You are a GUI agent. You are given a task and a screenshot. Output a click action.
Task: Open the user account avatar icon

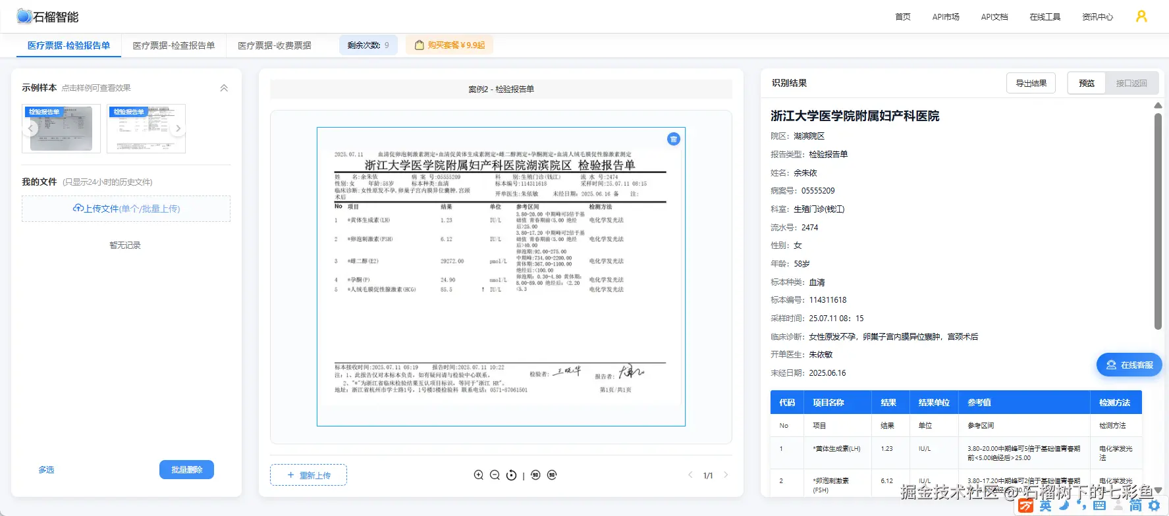point(1141,16)
